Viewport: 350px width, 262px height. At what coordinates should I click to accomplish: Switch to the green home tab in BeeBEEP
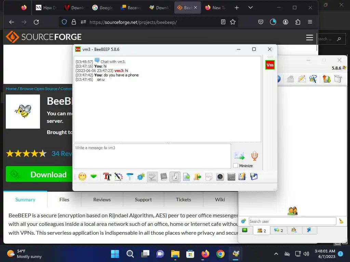pos(245,230)
